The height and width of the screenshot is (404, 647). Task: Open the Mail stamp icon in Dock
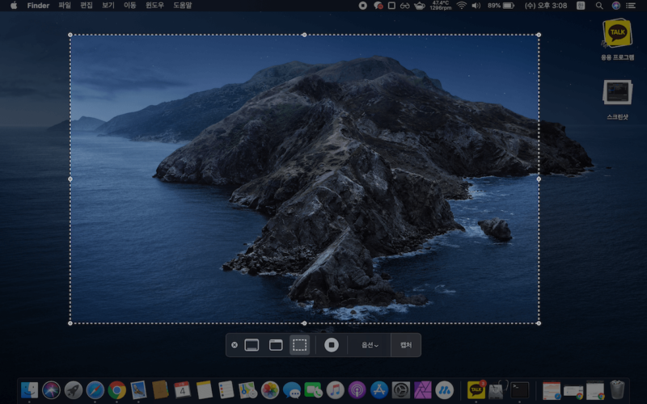coord(138,390)
